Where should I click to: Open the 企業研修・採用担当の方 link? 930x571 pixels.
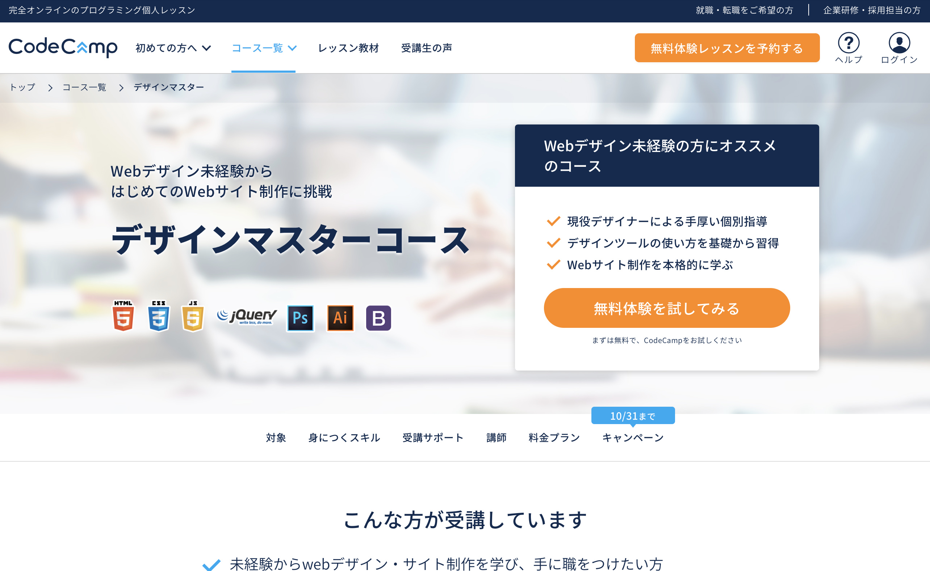coord(872,10)
